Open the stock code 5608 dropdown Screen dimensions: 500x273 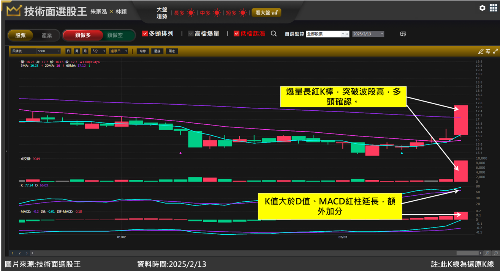(x=48, y=51)
